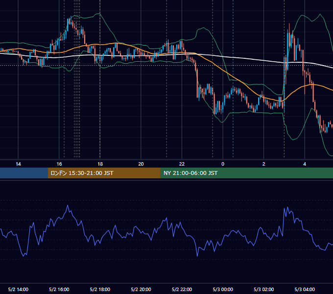This screenshot has width=333, height=294.
Task: Select the NY 21:00-06:00 JST session band
Action: 246,173
